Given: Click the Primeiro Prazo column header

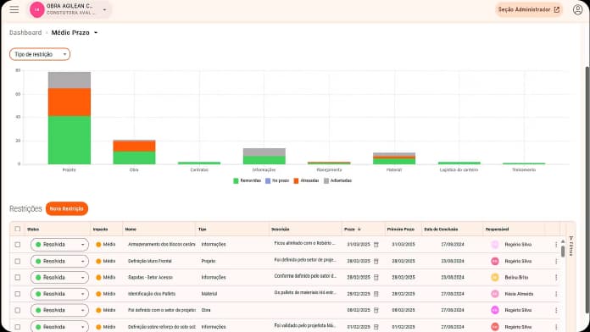Looking at the screenshot, I should pyautogui.click(x=401, y=229).
